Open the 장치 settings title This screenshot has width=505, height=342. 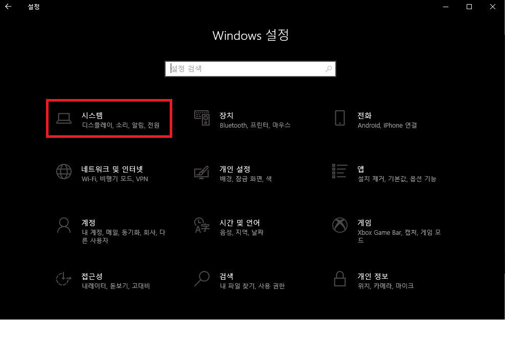tap(226, 115)
